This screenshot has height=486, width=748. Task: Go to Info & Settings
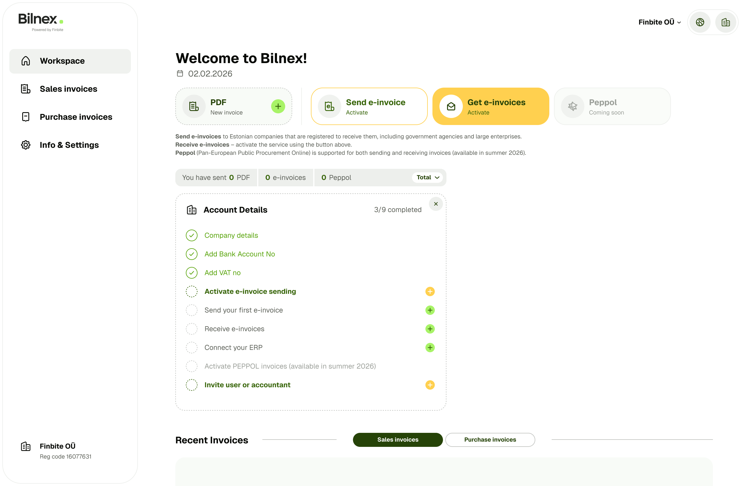69,145
